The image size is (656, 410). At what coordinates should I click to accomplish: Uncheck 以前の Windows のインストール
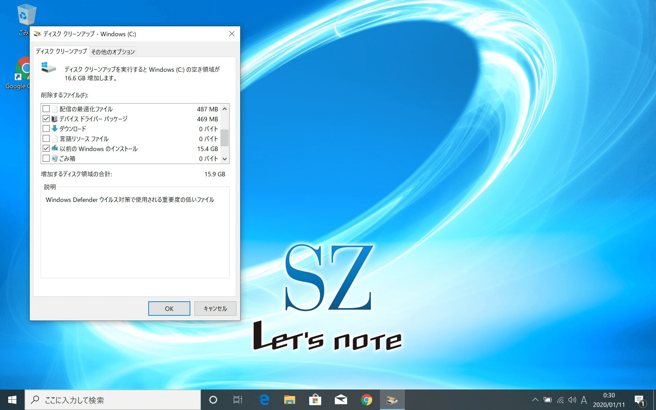click(x=46, y=148)
